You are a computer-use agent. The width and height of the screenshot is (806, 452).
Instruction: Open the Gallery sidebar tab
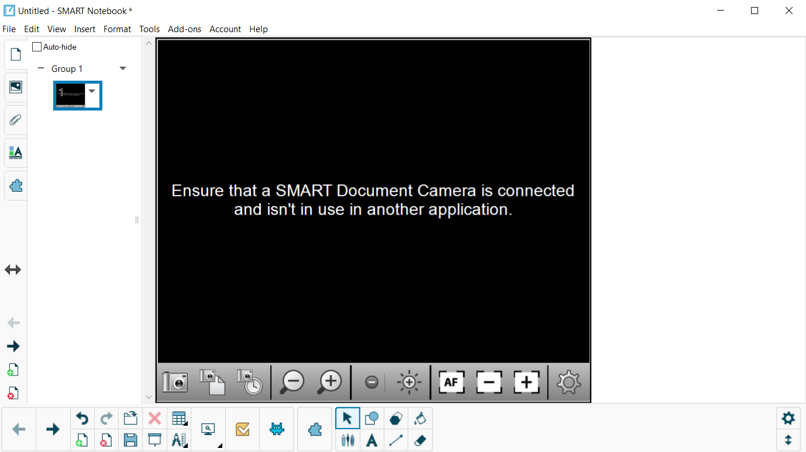(15, 87)
